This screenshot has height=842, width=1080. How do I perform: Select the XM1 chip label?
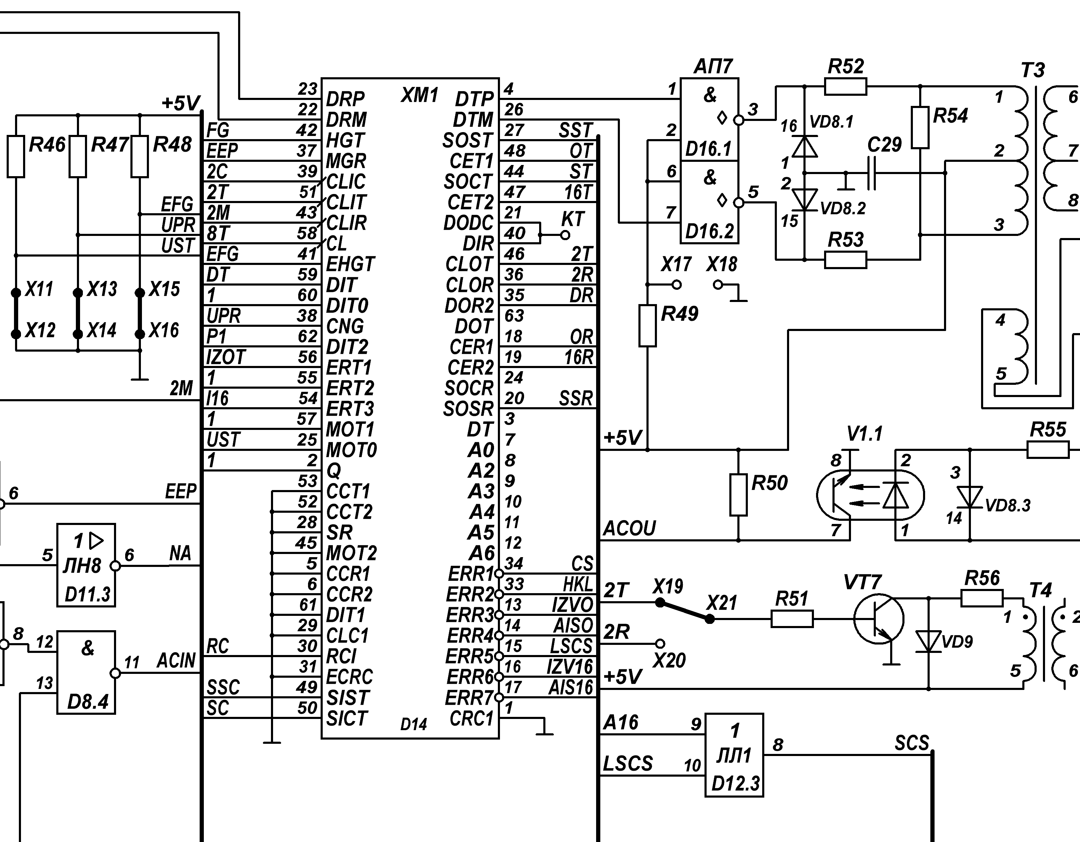(x=419, y=95)
